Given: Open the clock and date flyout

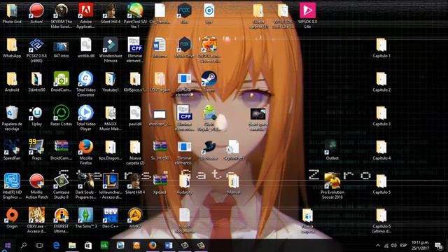Looking at the screenshot, I should (420, 246).
